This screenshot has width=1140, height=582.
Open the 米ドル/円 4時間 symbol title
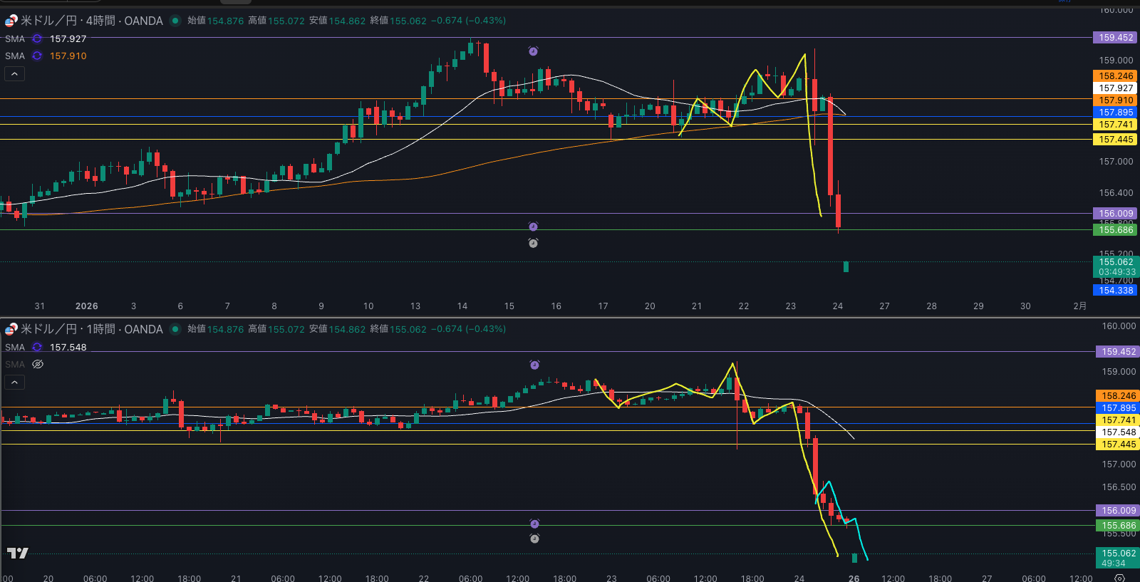click(91, 21)
